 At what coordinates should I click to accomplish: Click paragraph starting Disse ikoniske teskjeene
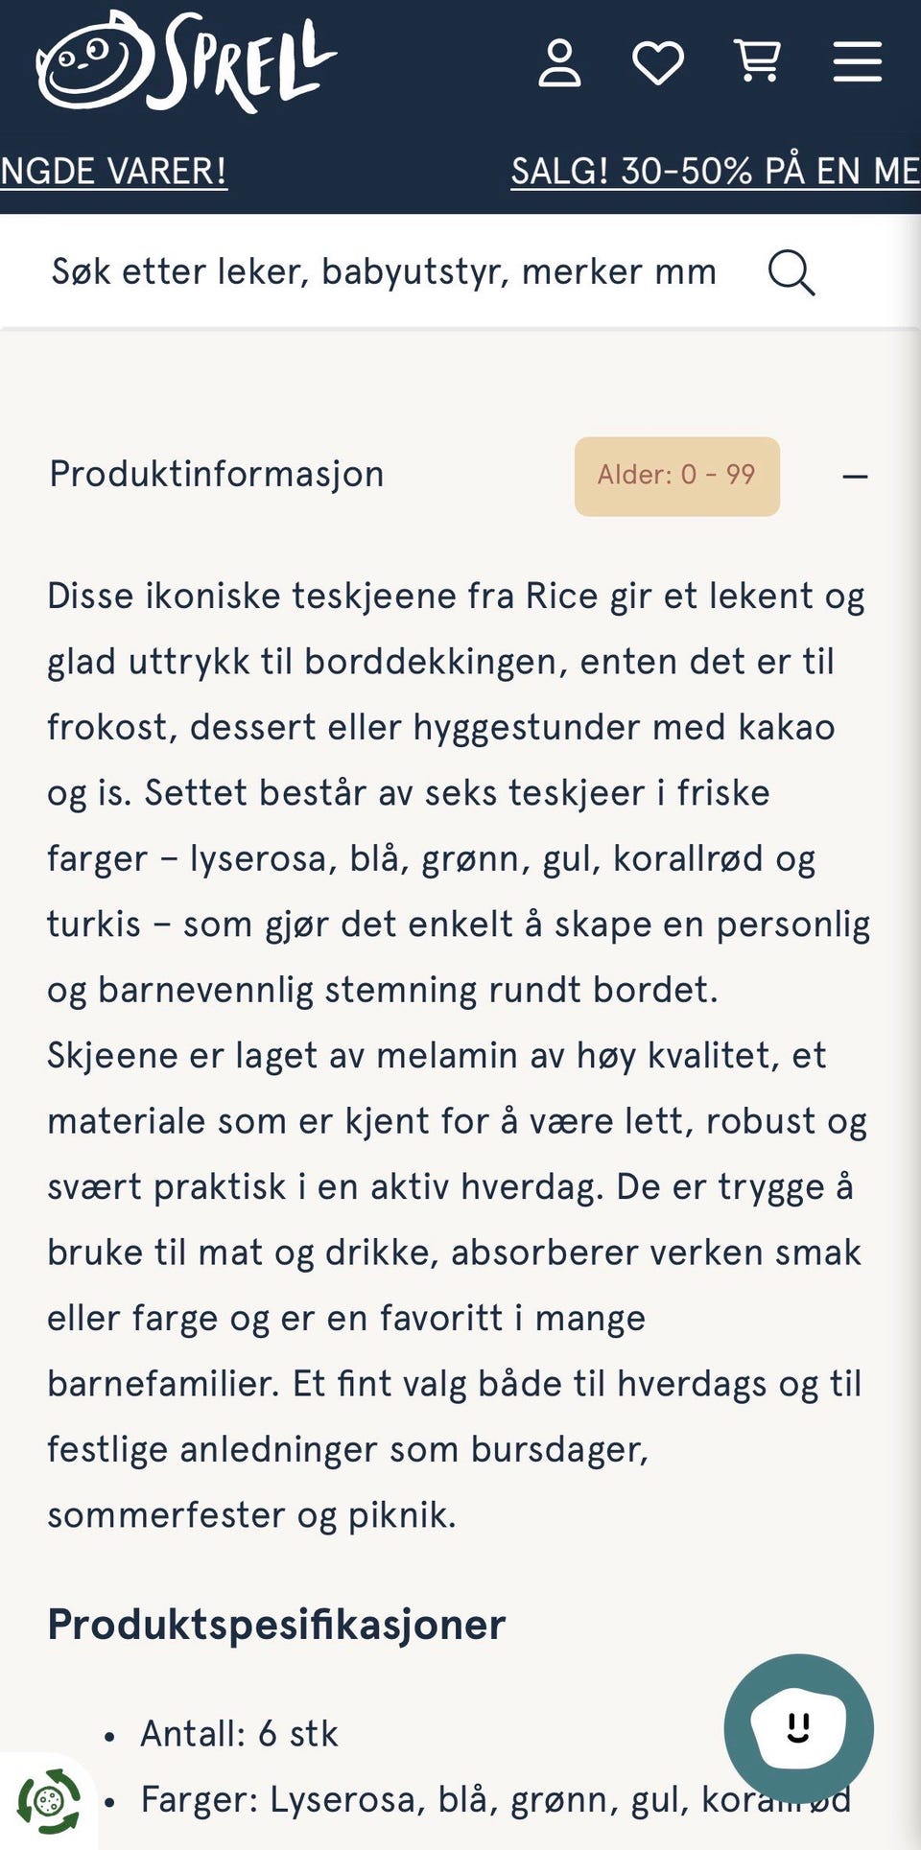458,792
